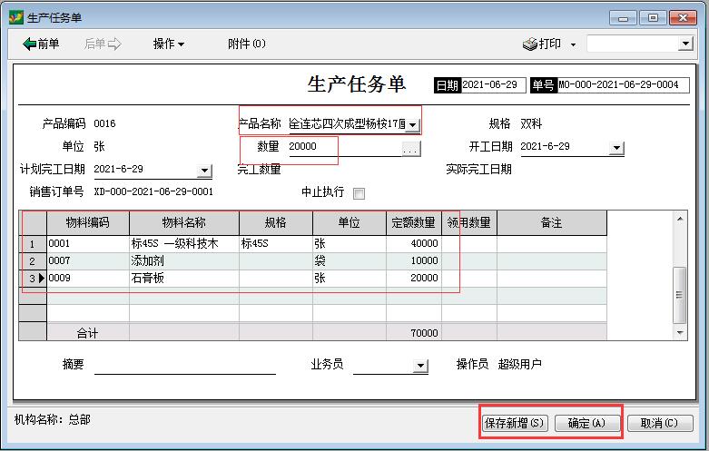This screenshot has height=451, width=709.
Task: Click the 后单 next-order arrow
Action: pos(103,44)
